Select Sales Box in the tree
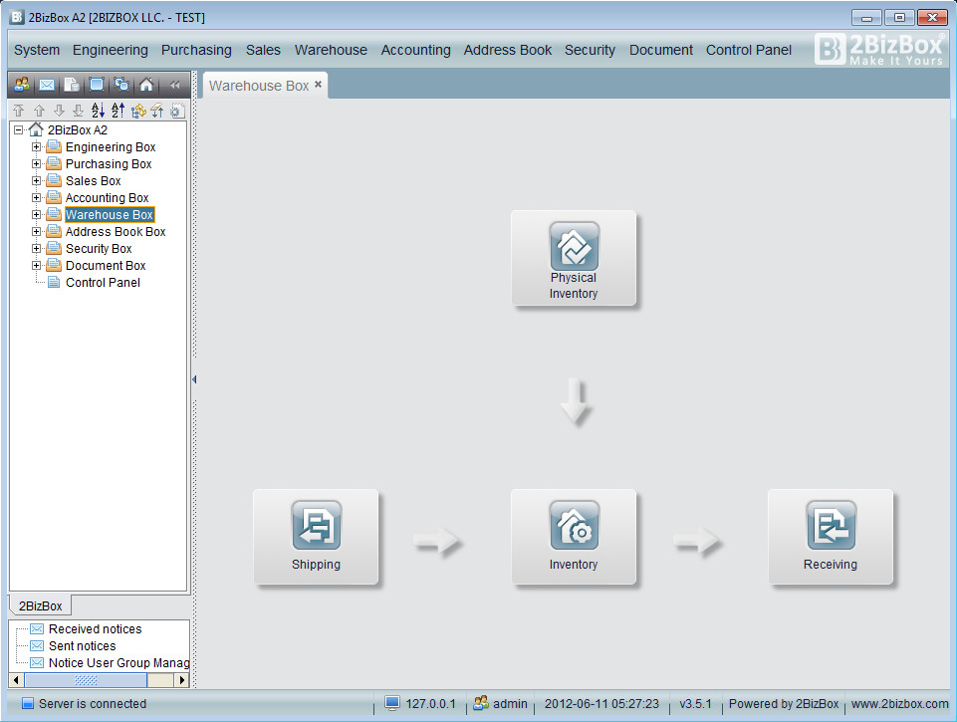957x722 pixels. click(94, 181)
